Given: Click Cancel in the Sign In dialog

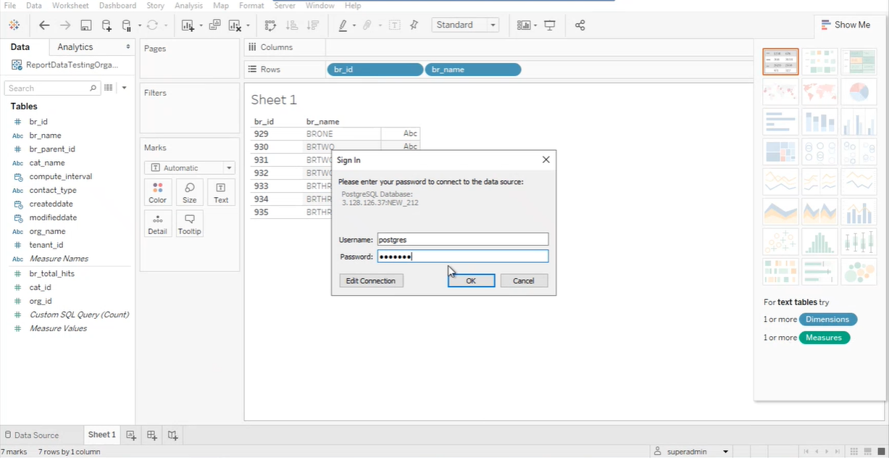Looking at the screenshot, I should coord(523,280).
